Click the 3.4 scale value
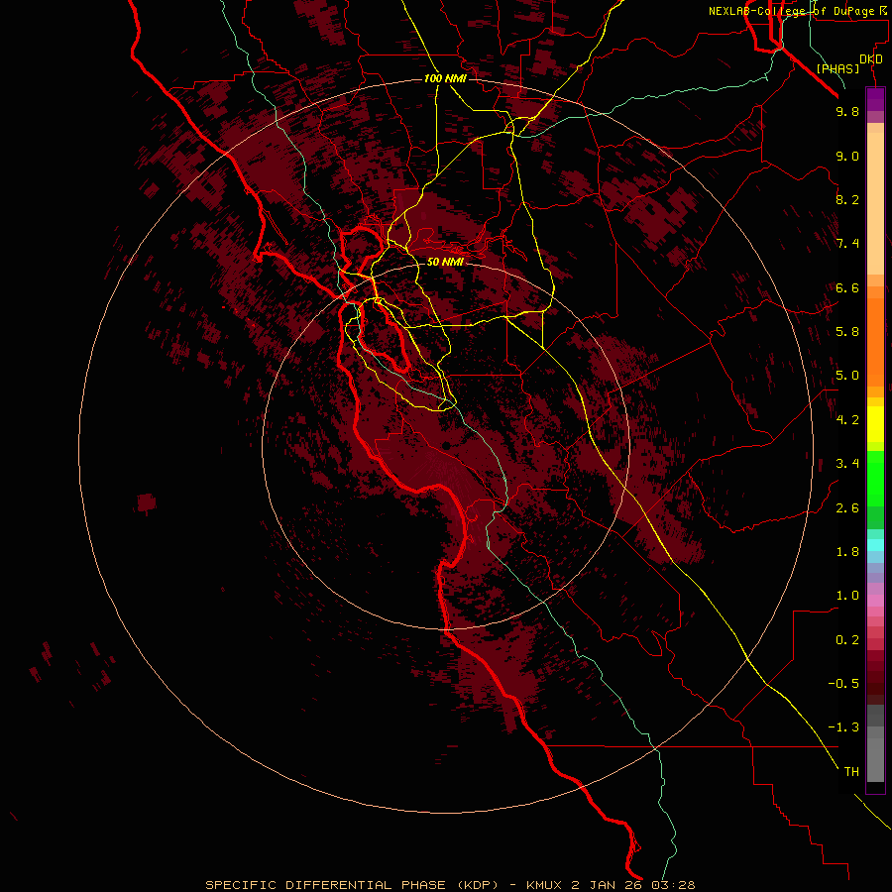 pos(847,464)
